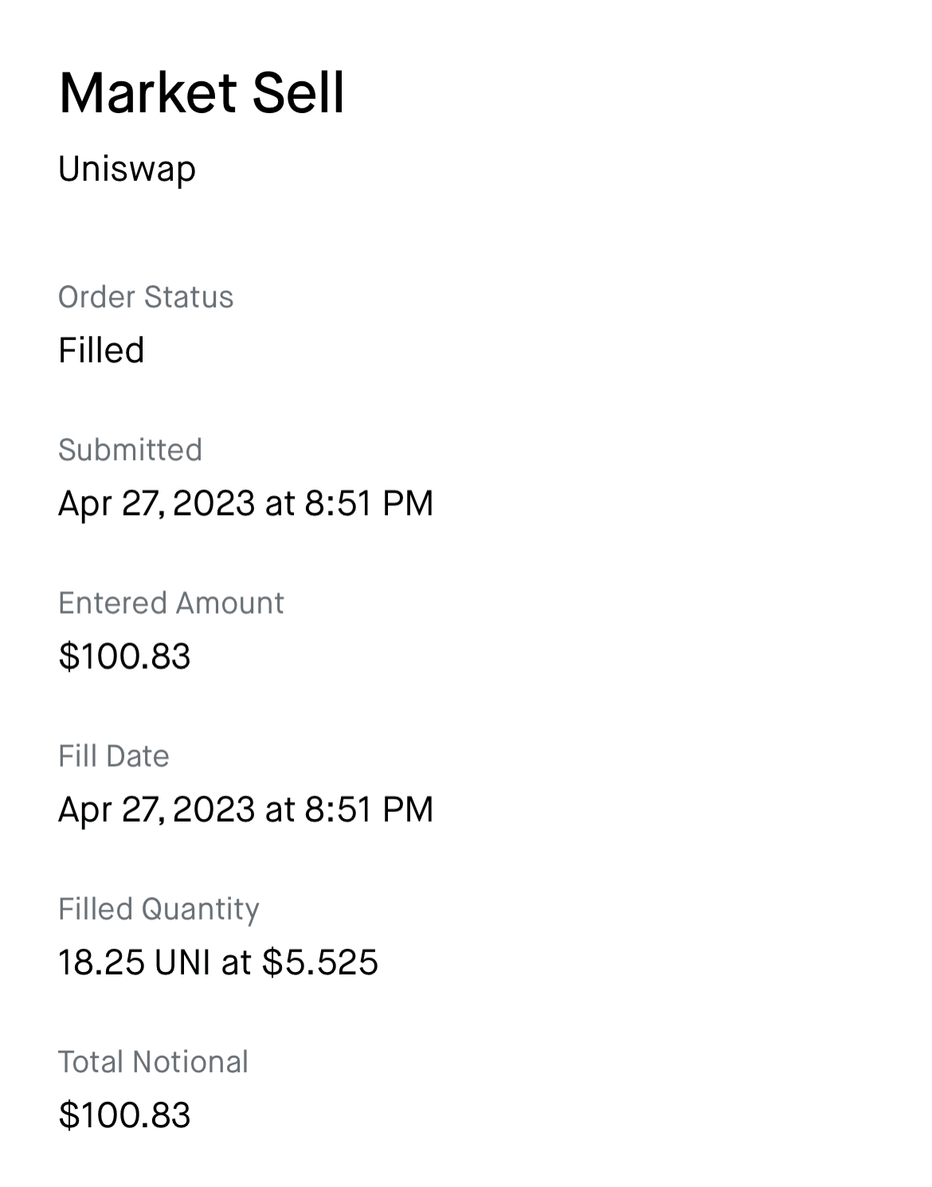This screenshot has height=1187, width=932.
Task: Click the Fill Date label
Action: (113, 756)
